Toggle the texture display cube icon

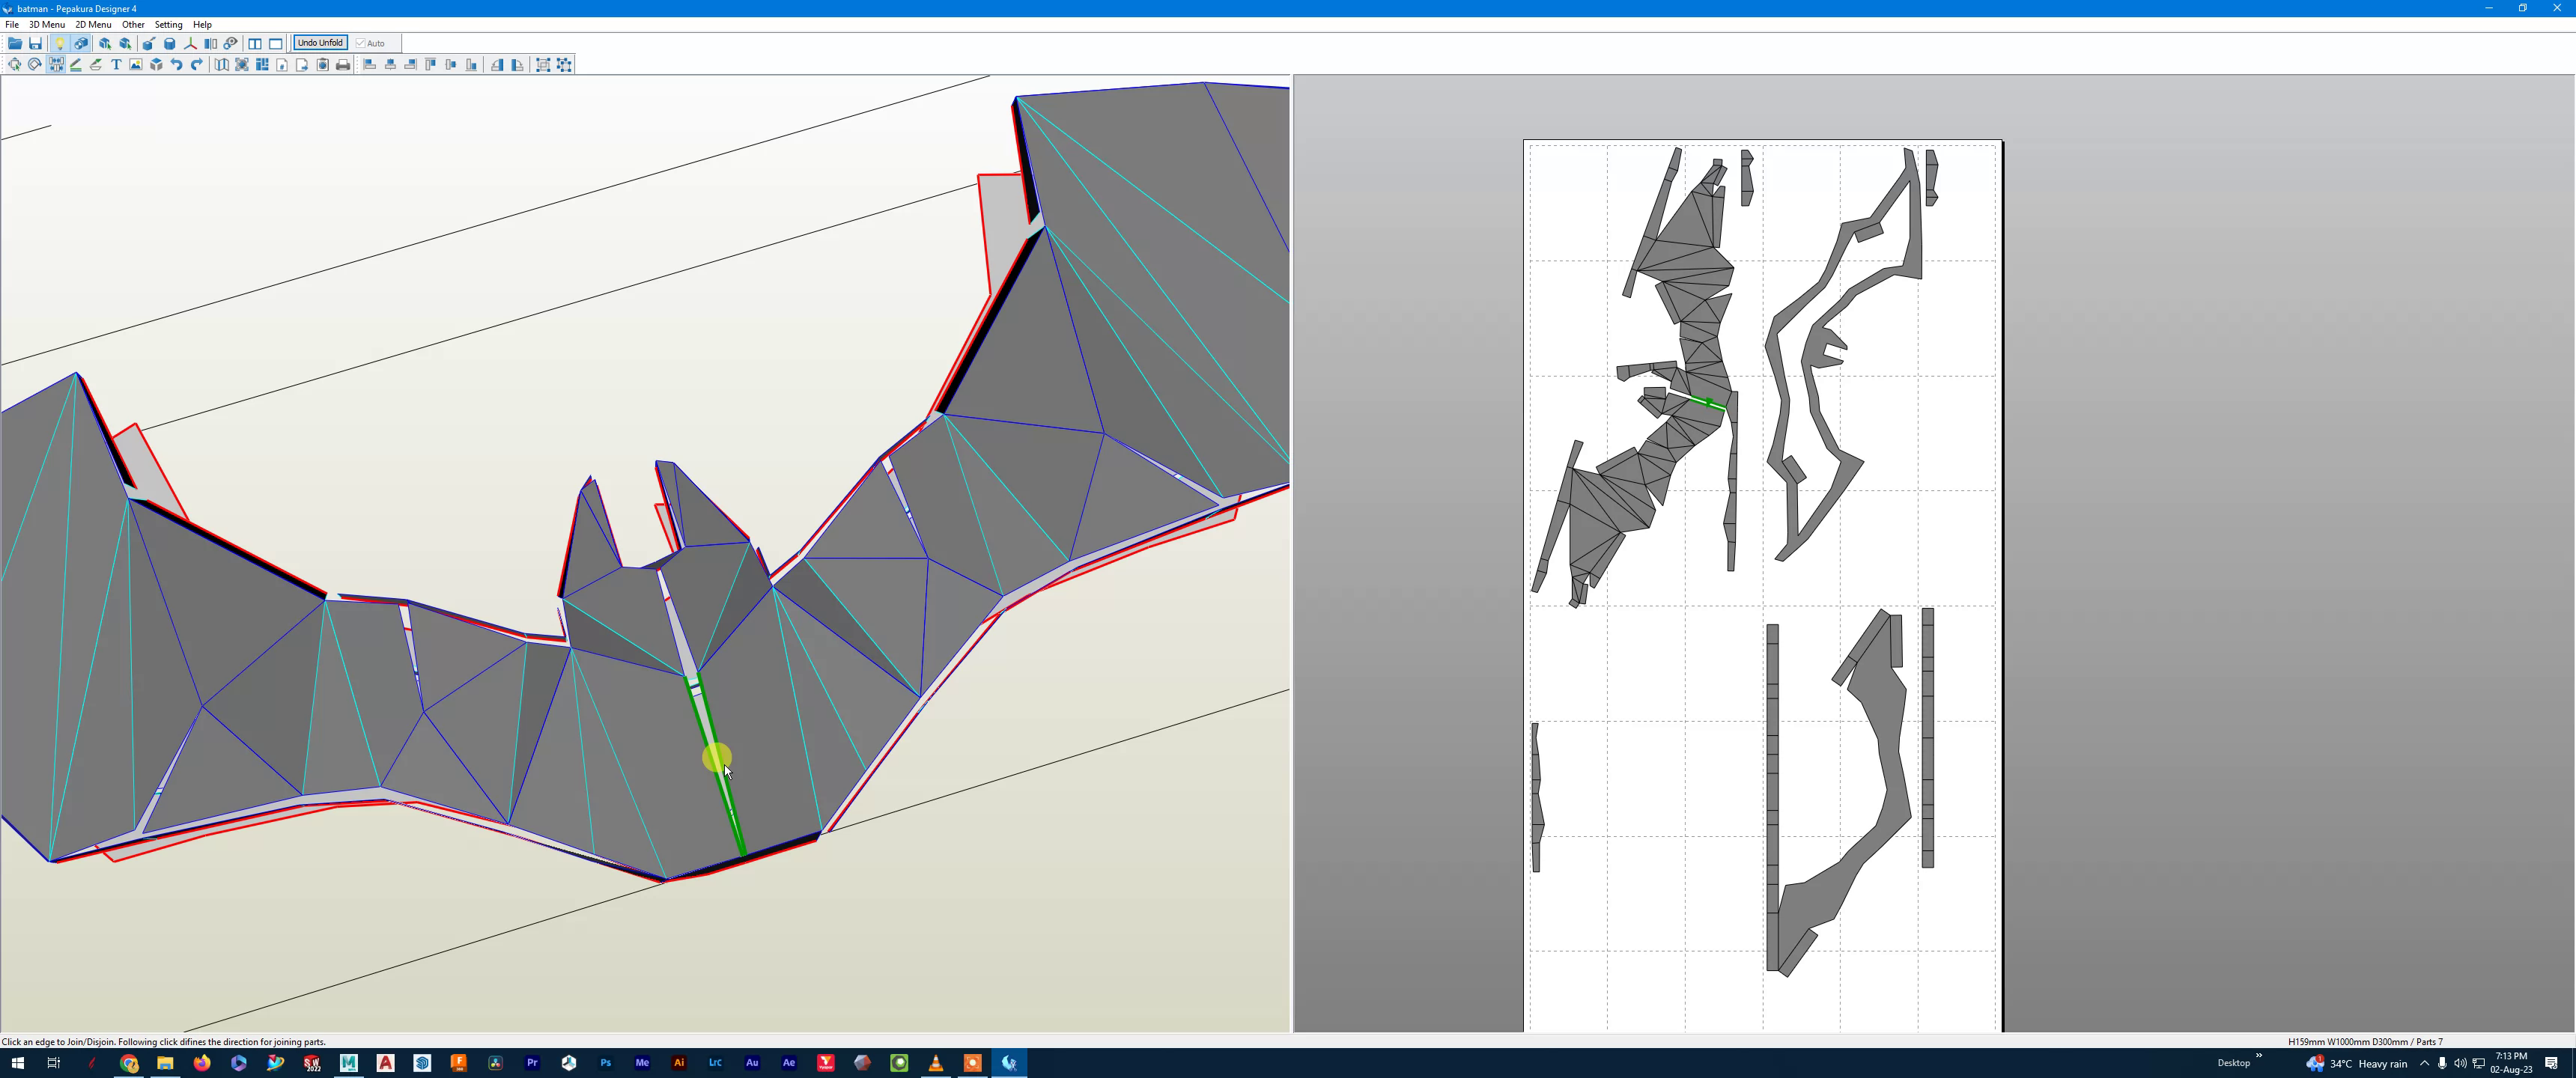click(83, 44)
